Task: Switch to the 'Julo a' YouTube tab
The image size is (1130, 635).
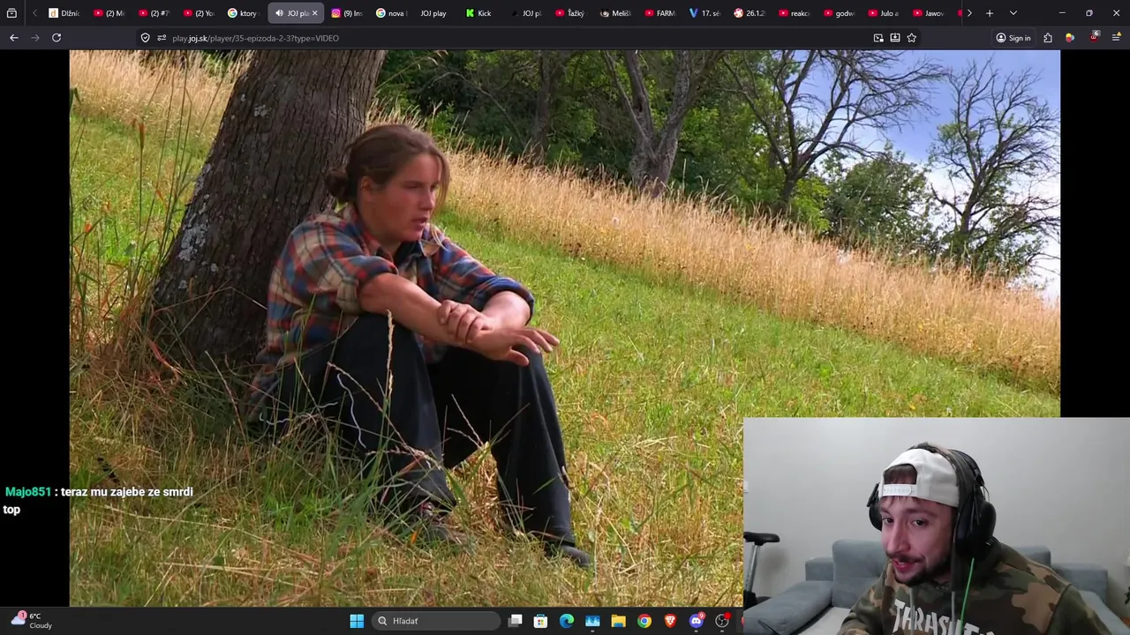Action: click(885, 13)
